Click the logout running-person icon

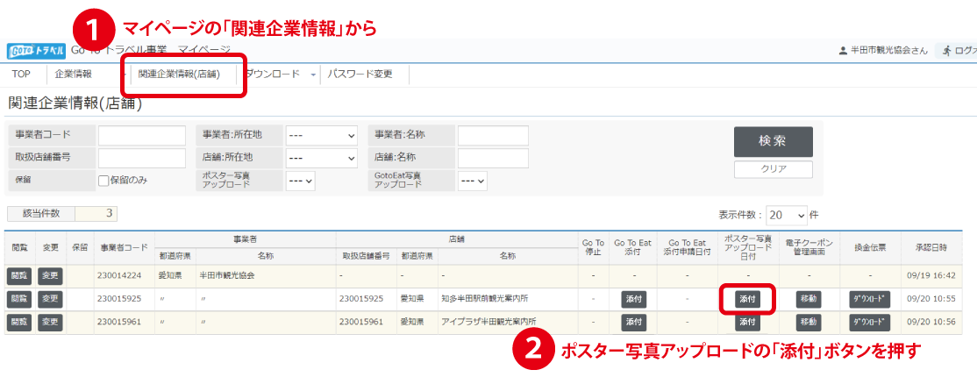pos(946,51)
